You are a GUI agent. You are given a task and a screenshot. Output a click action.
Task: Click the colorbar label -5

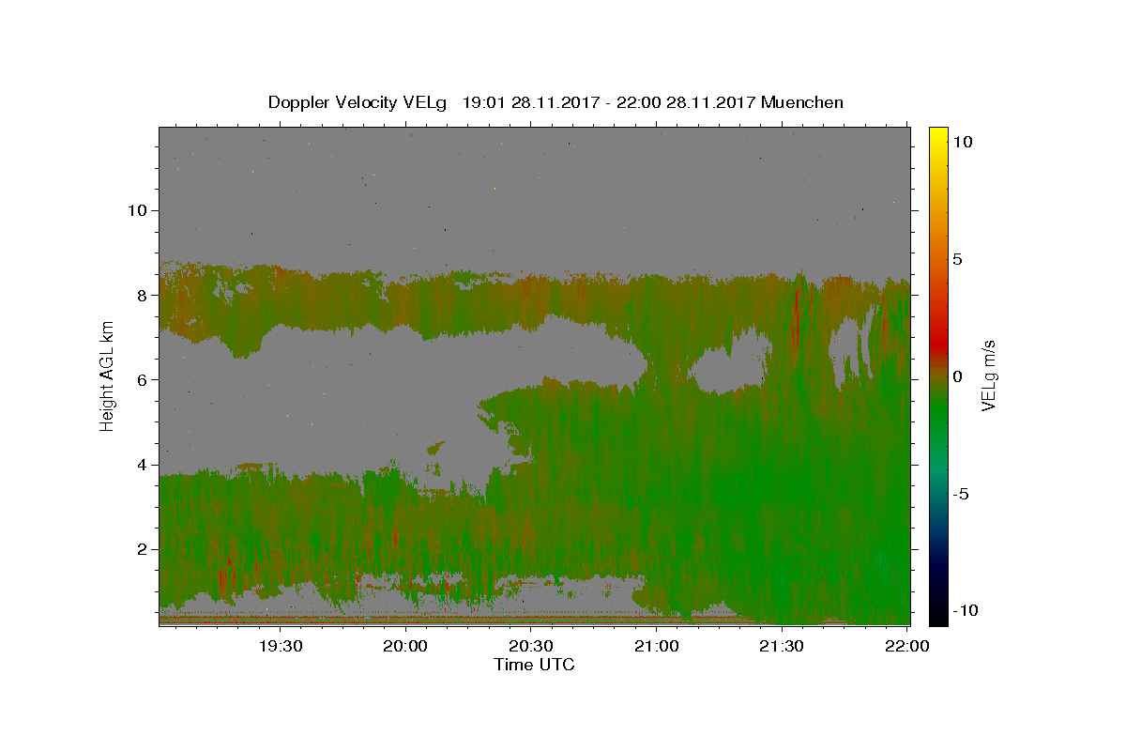click(960, 495)
